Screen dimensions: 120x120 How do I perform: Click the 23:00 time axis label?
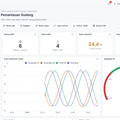click(x=27, y=112)
